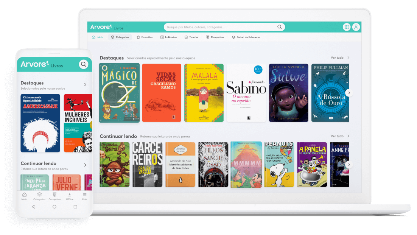Tap the Conquistas icon in phone bottom bar
Screen dimensions: 417x235
point(54,195)
